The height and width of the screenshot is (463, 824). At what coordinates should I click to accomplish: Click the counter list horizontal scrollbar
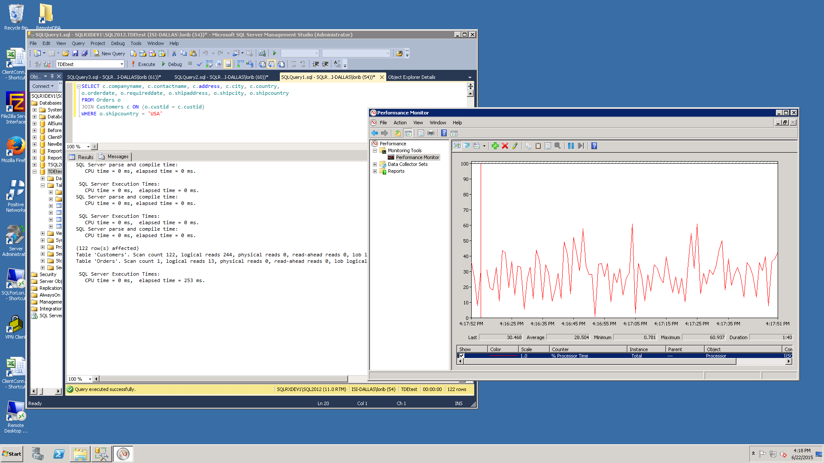(x=600, y=362)
